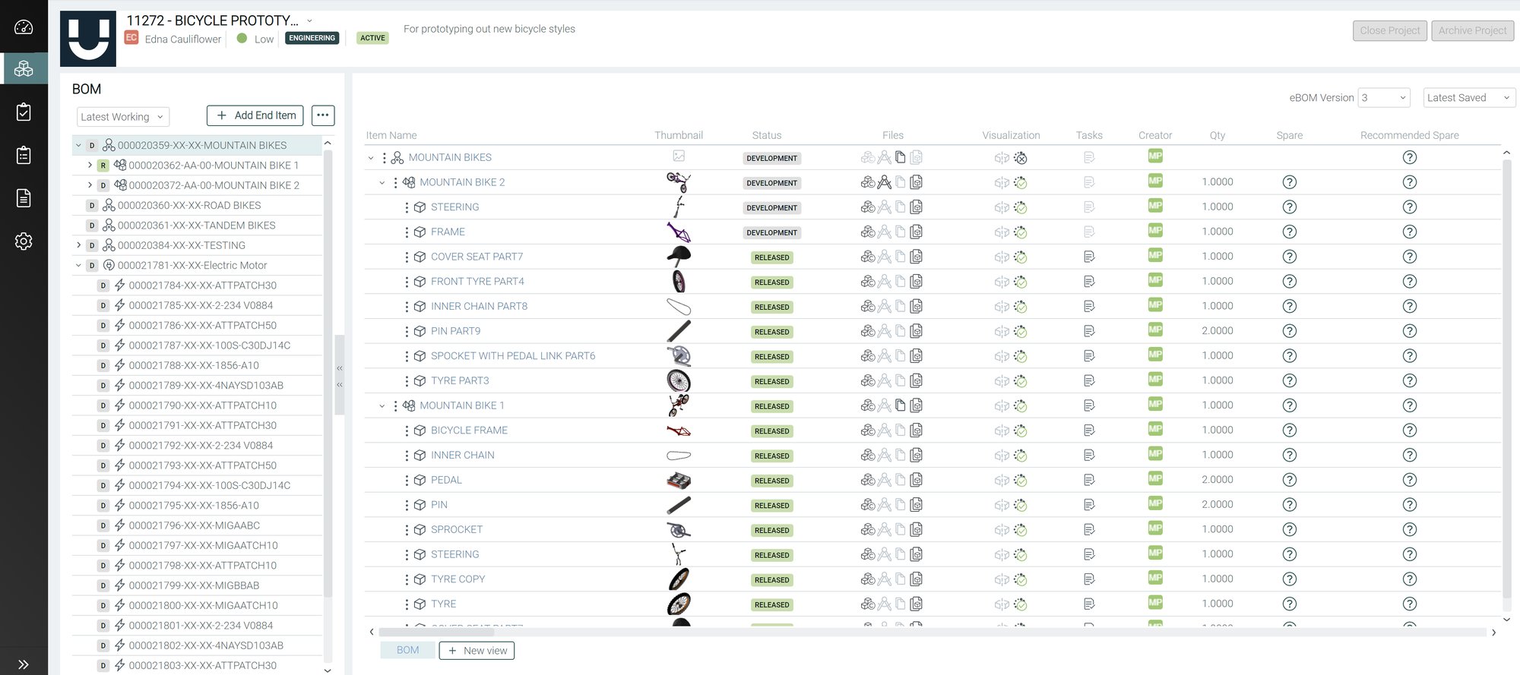Image resolution: width=1520 pixels, height=675 pixels.
Task: Open the tasks clipboard-check sidebar icon
Action: (x=24, y=112)
